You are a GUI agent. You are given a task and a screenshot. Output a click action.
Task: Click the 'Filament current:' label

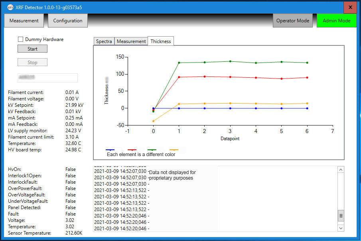click(x=26, y=92)
